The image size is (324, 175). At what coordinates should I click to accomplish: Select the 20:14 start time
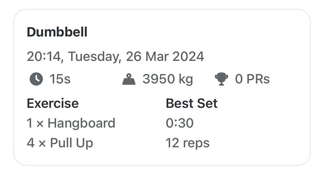tap(43, 57)
